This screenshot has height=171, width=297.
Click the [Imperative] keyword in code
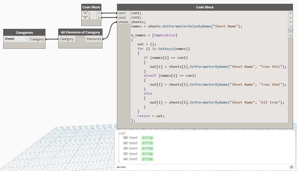coord(164,35)
